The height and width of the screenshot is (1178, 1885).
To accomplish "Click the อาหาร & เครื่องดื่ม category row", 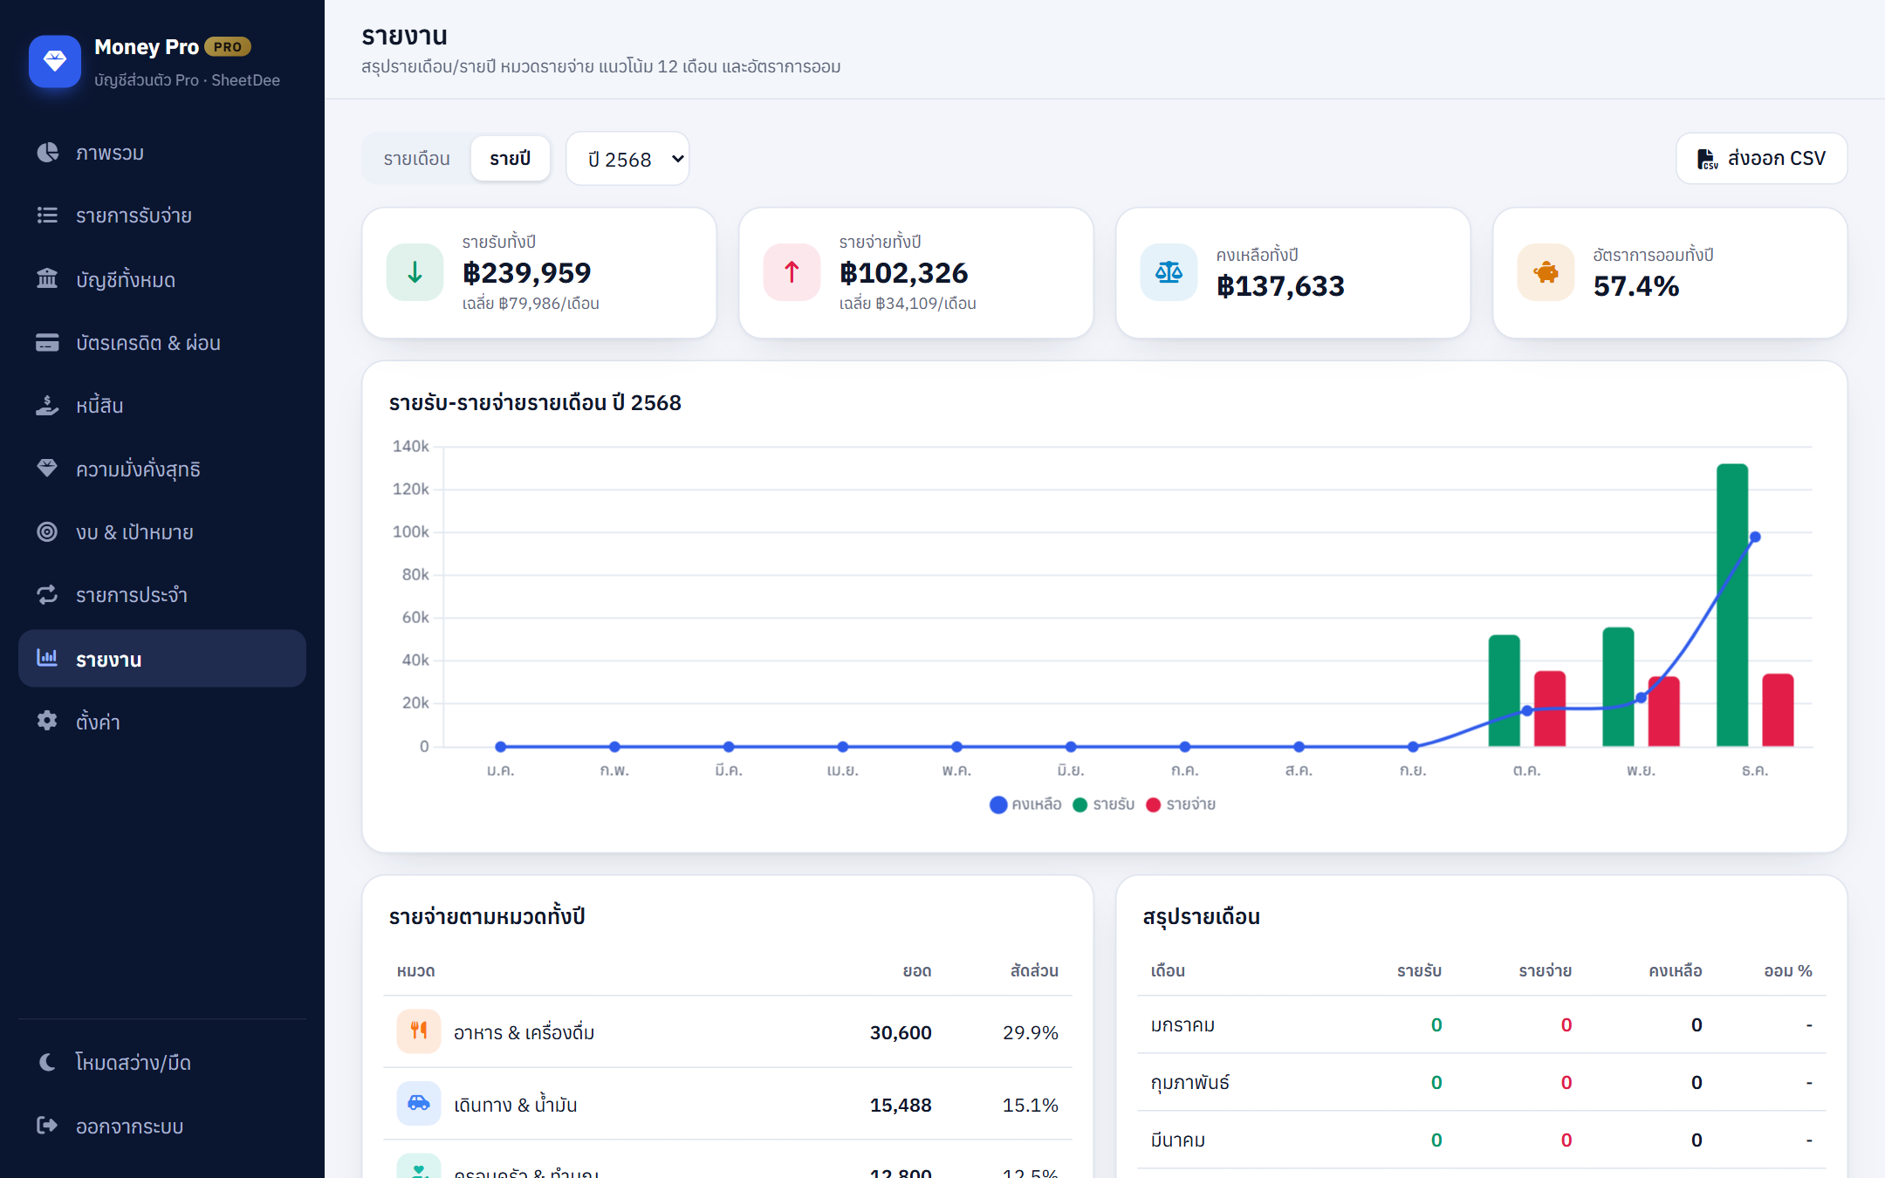I will pos(728,1032).
